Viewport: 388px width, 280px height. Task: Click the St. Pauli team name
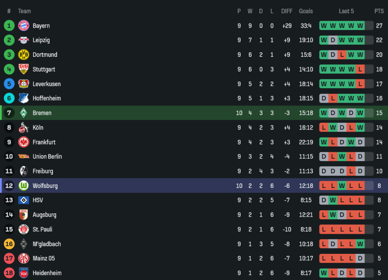click(x=42, y=229)
